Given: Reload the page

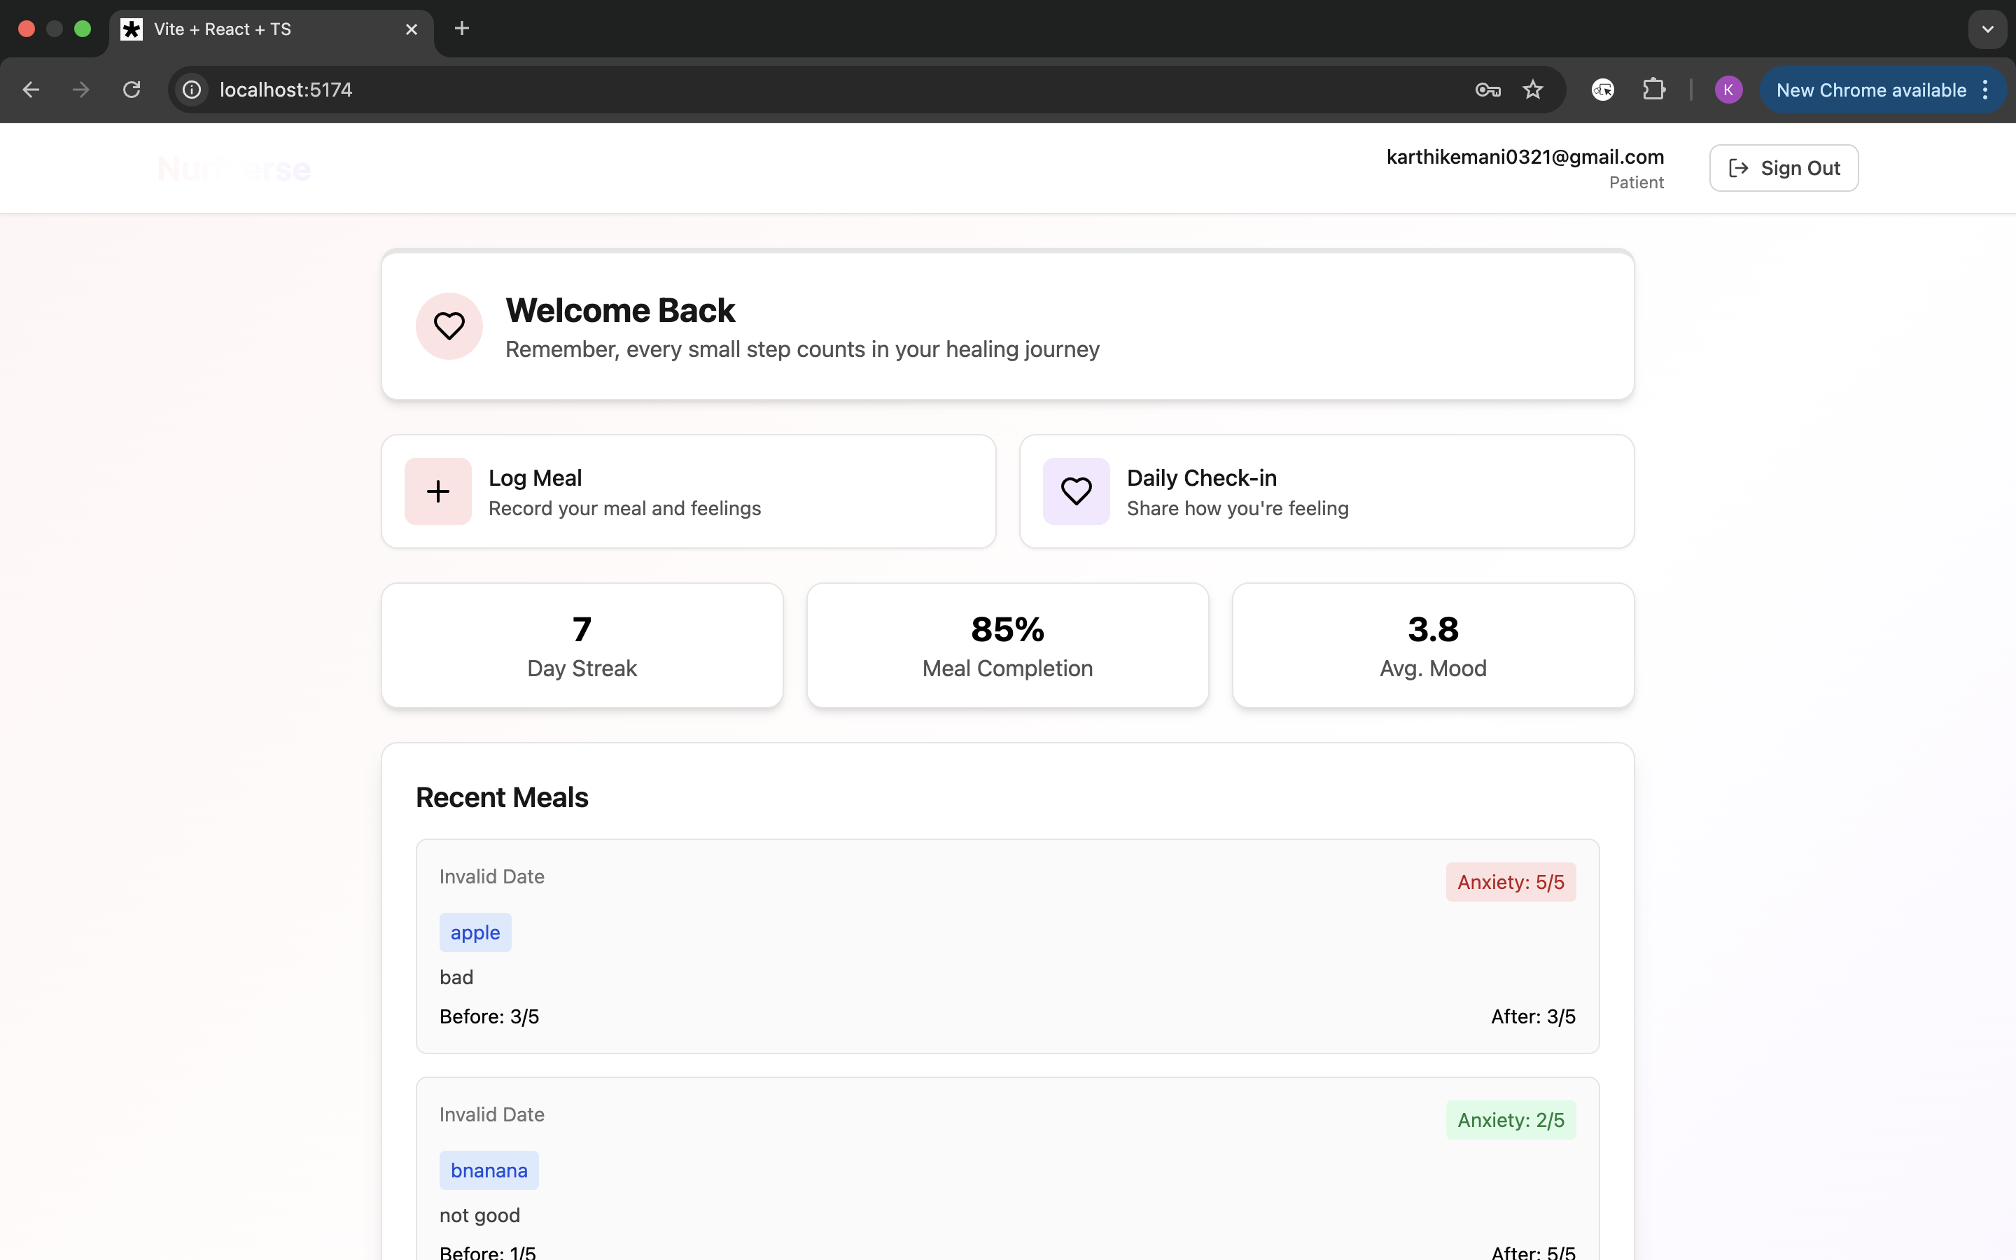Looking at the screenshot, I should click(x=132, y=90).
